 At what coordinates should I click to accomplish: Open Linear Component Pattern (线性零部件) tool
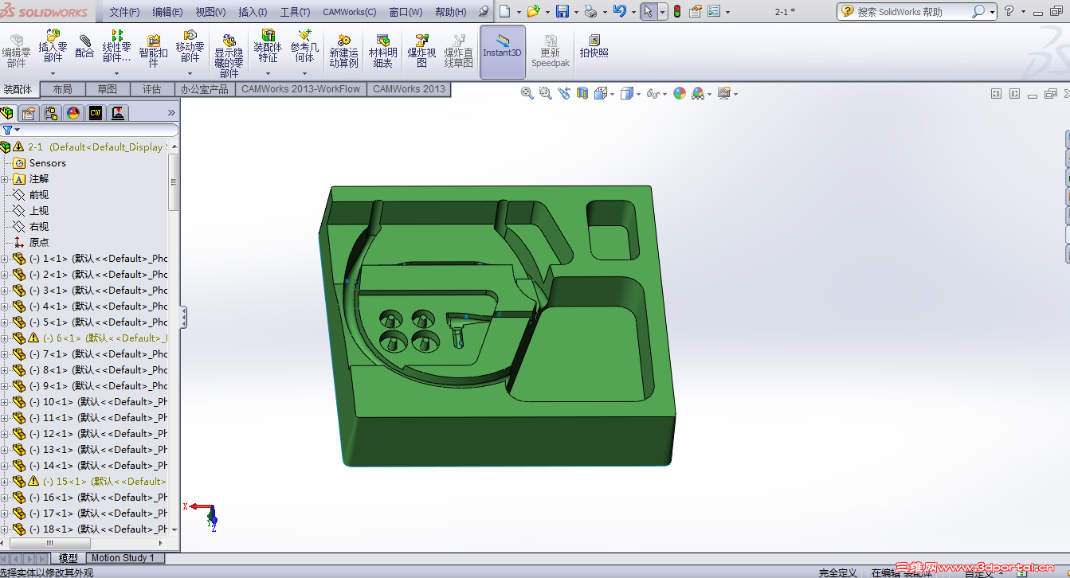tap(117, 46)
